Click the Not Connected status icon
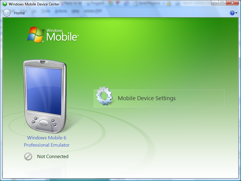 point(28,156)
